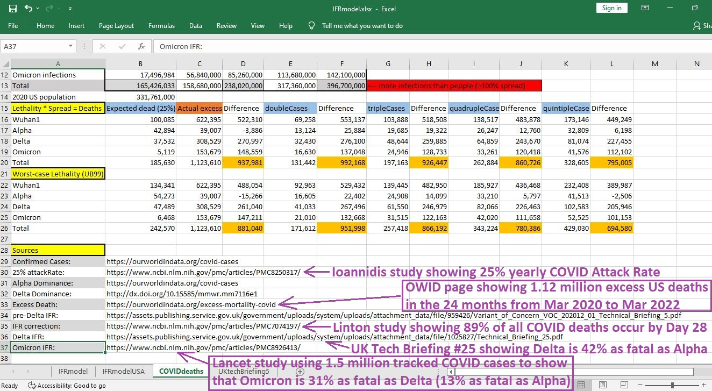The height and width of the screenshot is (391, 712).
Task: Select cell A37 Omicron IFR:
Action: pyautogui.click(x=58, y=347)
